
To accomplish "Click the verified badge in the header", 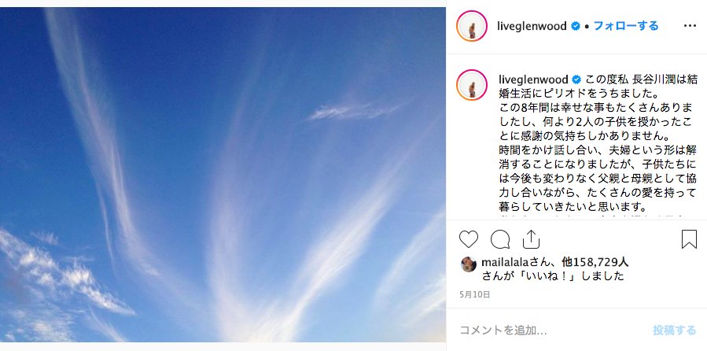I will (x=576, y=26).
